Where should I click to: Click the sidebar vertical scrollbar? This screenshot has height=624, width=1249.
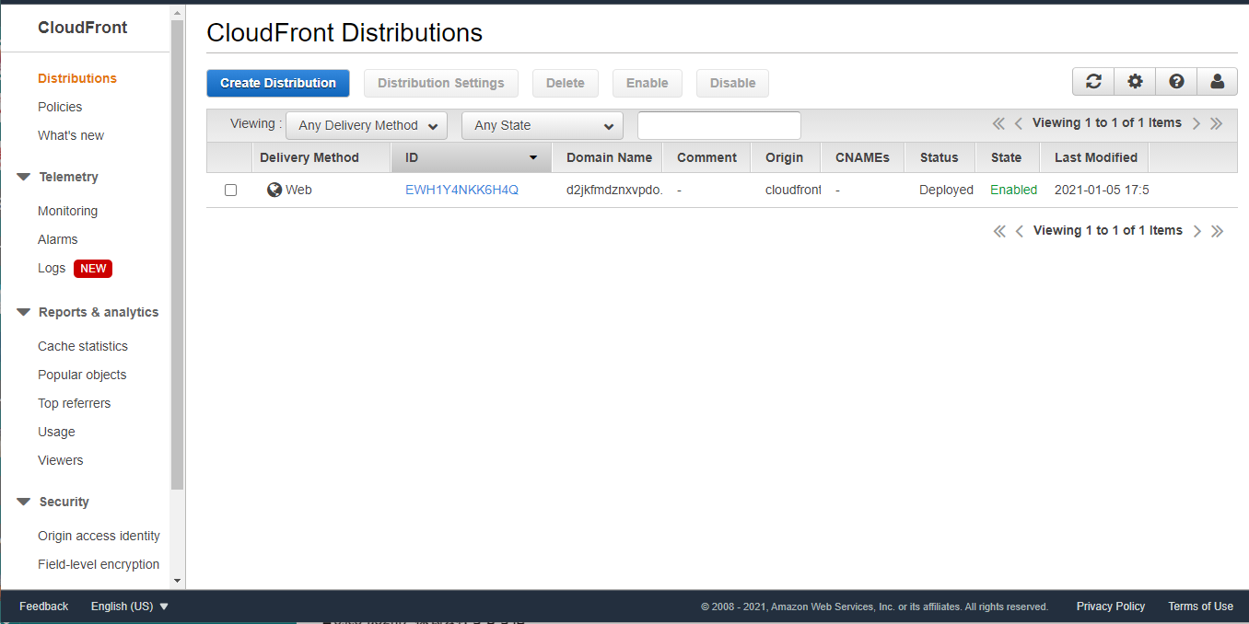[x=178, y=254]
